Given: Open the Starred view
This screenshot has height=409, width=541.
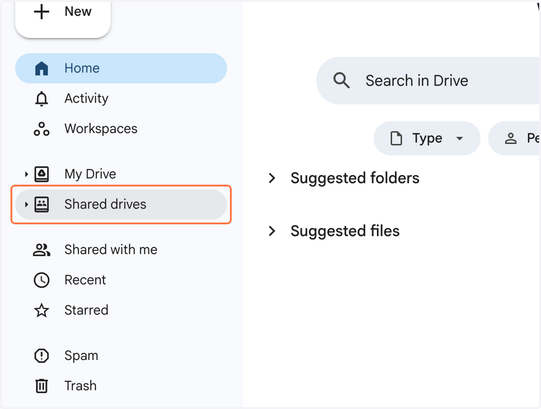Looking at the screenshot, I should click(x=121, y=310).
